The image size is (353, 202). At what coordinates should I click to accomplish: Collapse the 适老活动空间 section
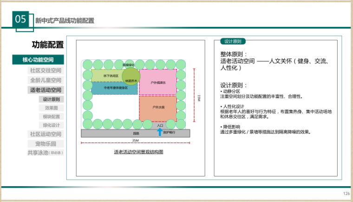point(46,90)
